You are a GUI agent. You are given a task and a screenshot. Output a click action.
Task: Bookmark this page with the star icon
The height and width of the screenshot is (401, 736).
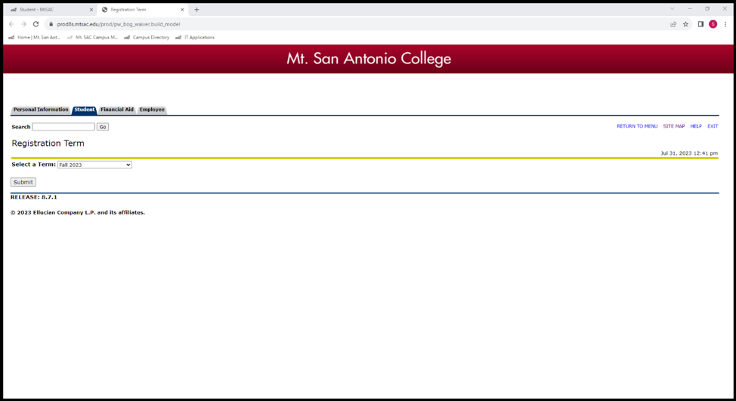pyautogui.click(x=685, y=24)
